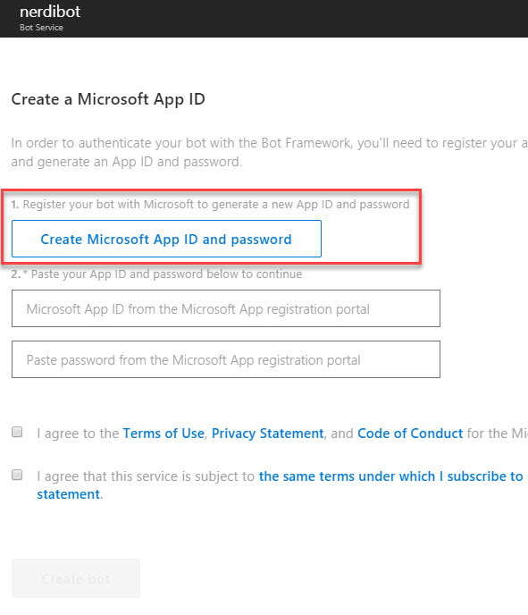Click the Bot Service subtitle text
Image resolution: width=528 pixels, height=615 pixels.
pos(41,28)
